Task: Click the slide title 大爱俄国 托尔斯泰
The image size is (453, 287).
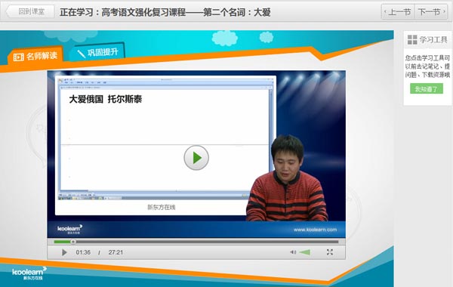Action: point(106,99)
